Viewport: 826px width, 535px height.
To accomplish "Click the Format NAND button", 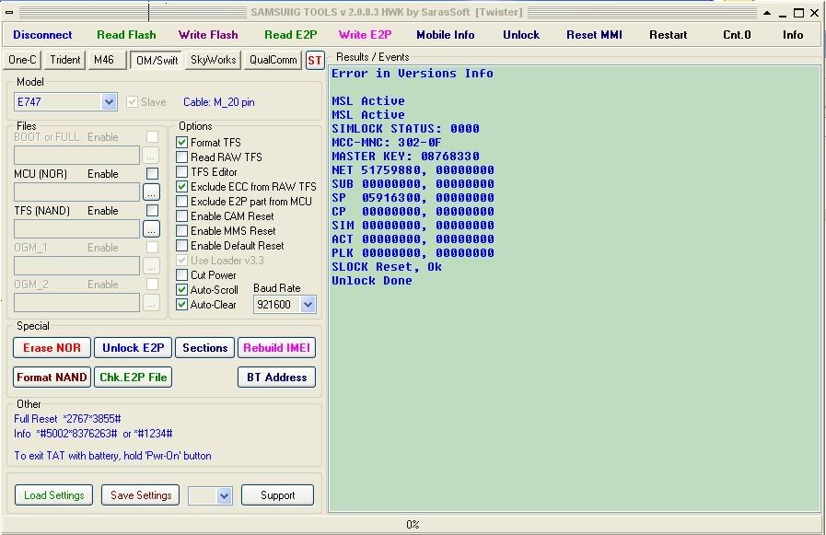I will click(x=52, y=377).
